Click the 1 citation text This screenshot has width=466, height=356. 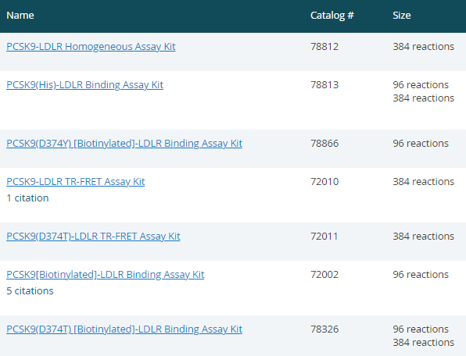(x=27, y=198)
